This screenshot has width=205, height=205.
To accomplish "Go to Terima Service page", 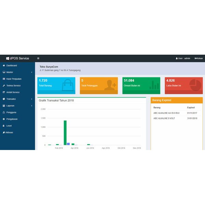I will coord(17,86).
